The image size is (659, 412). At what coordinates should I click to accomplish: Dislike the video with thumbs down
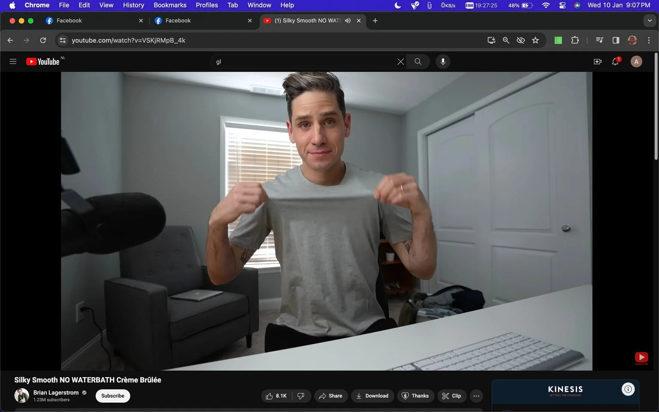301,396
